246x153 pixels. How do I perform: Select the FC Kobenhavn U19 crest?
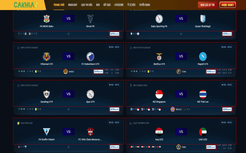(90, 57)
